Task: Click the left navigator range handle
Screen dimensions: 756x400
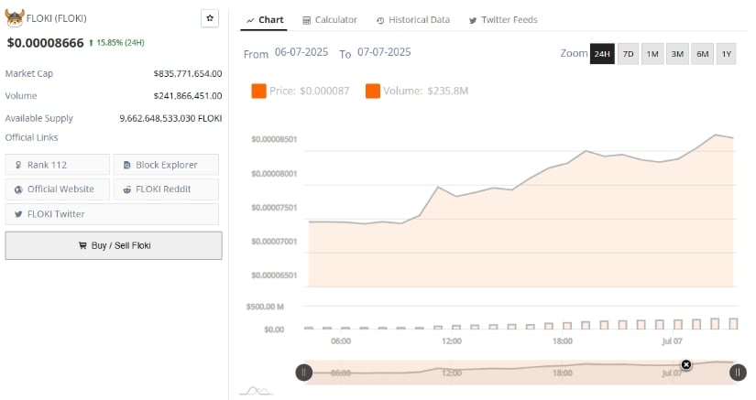Action: coord(303,373)
